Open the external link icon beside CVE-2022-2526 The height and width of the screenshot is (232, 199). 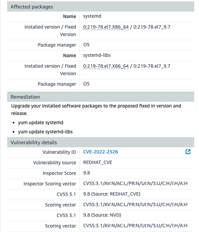pyautogui.click(x=188, y=152)
